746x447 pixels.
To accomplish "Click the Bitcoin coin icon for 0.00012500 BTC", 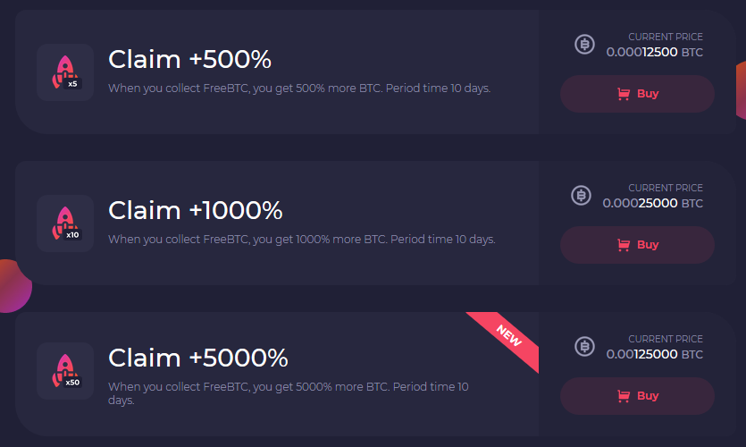I will (x=584, y=45).
